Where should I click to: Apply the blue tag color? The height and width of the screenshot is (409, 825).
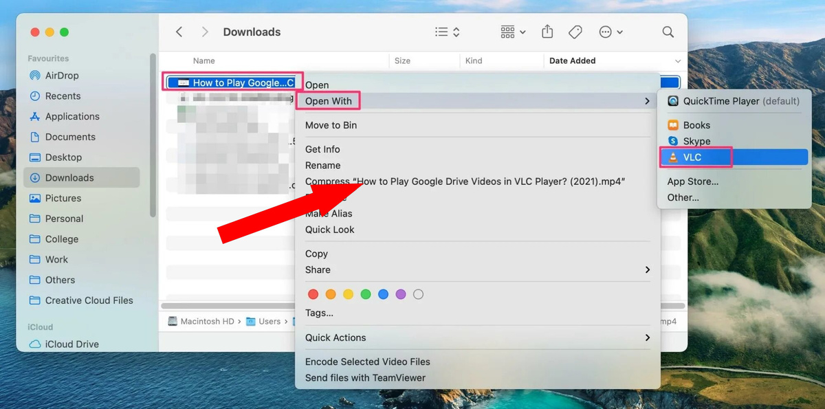pyautogui.click(x=383, y=294)
